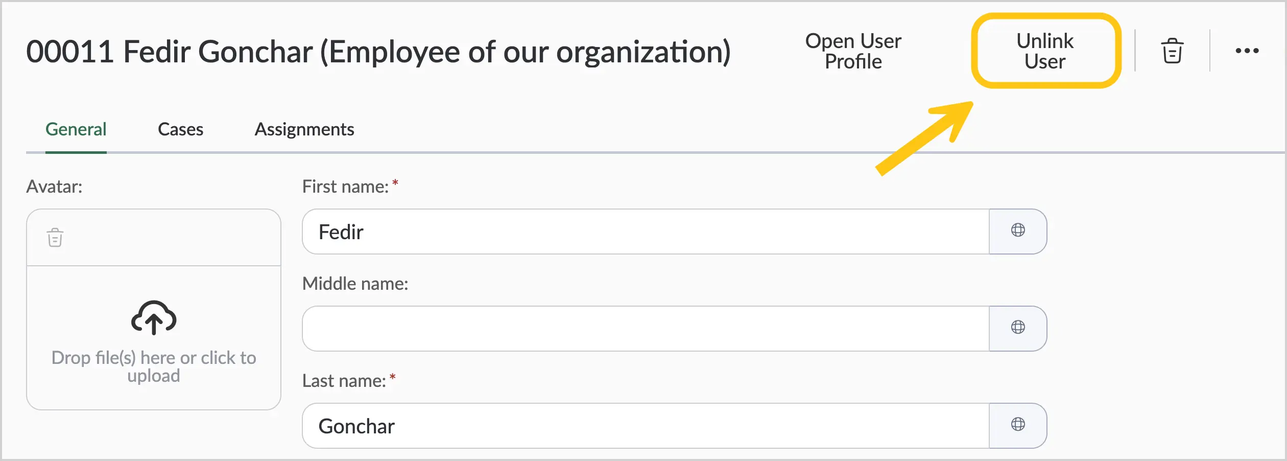Select the General tab

pos(76,129)
